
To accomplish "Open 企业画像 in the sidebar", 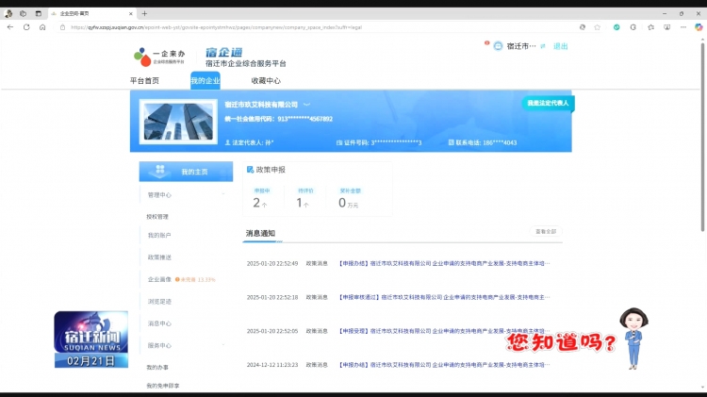I will (159, 279).
